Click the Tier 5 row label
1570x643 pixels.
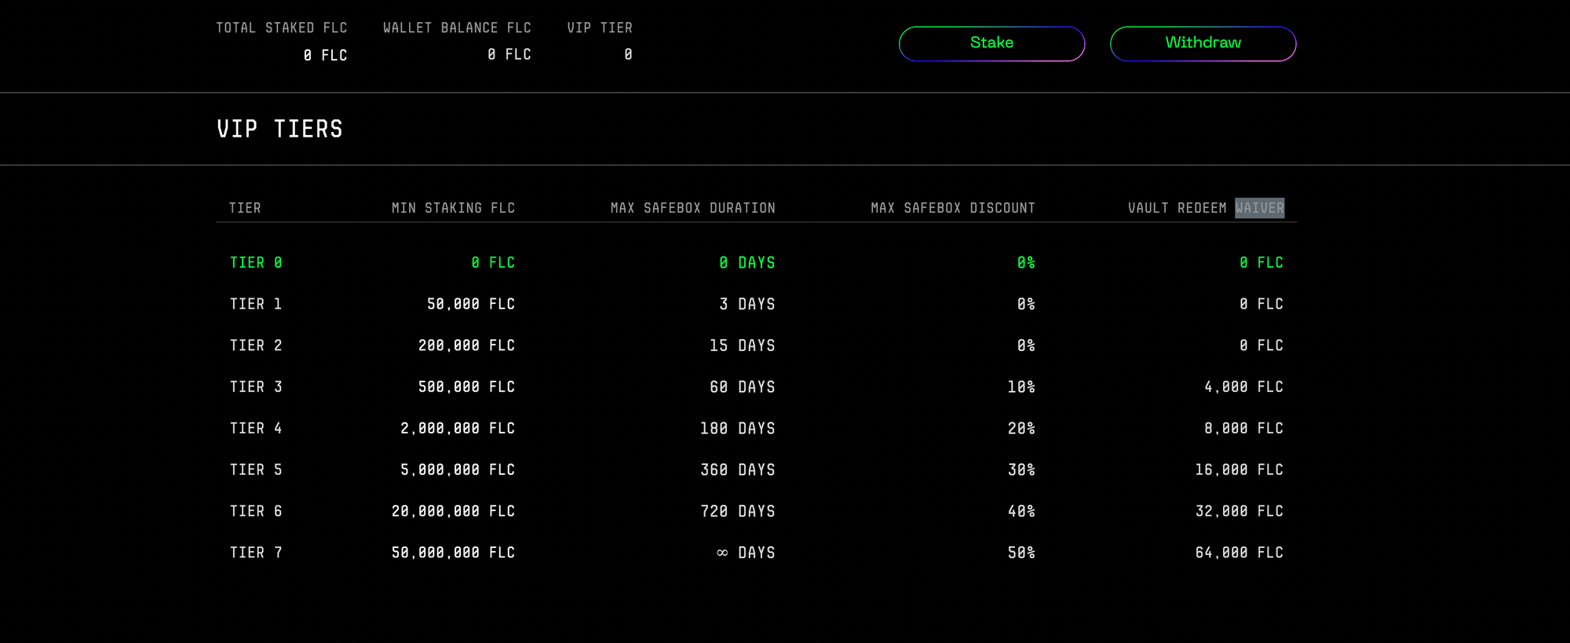click(256, 470)
